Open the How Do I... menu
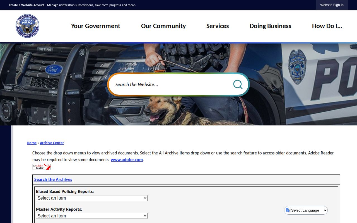Image resolution: width=357 pixels, height=223 pixels. [327, 26]
